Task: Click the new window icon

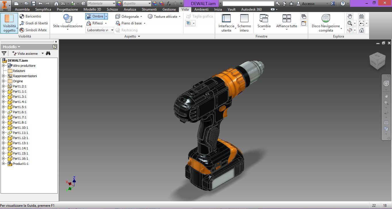Action: coord(304,23)
